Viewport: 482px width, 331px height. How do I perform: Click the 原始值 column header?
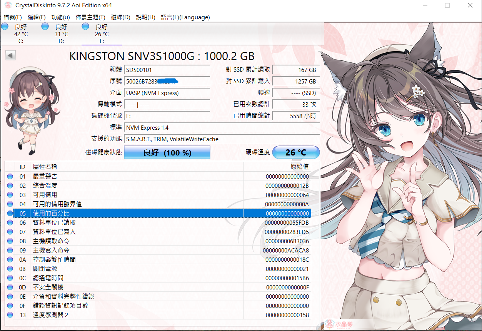[x=277, y=167]
